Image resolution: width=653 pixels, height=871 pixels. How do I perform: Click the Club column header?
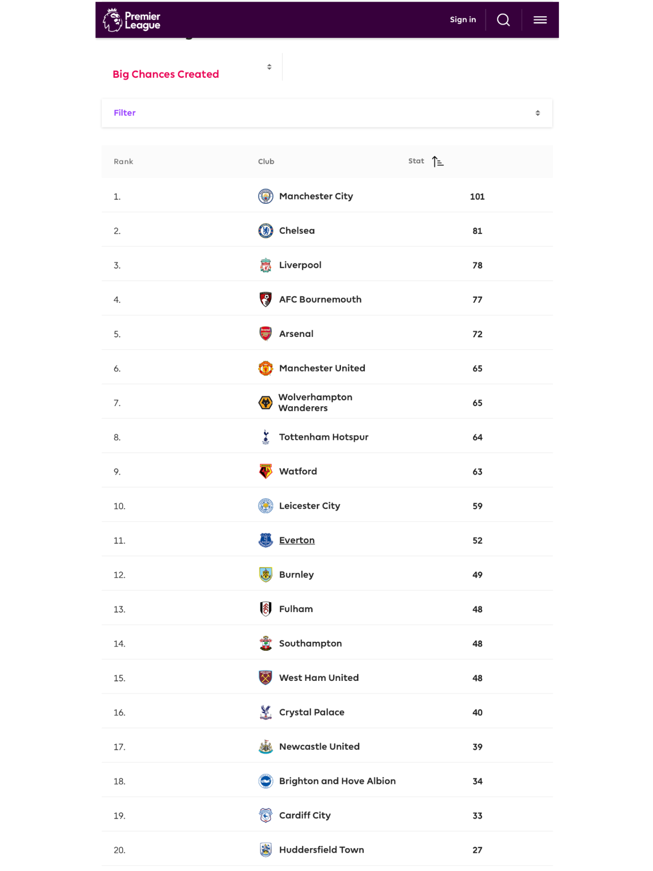pyautogui.click(x=266, y=162)
